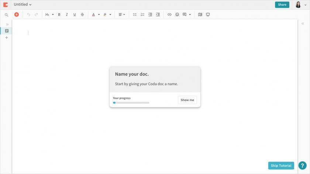The width and height of the screenshot is (310, 174).
Task: Click the Skip Tutorial button
Action: pos(281,166)
